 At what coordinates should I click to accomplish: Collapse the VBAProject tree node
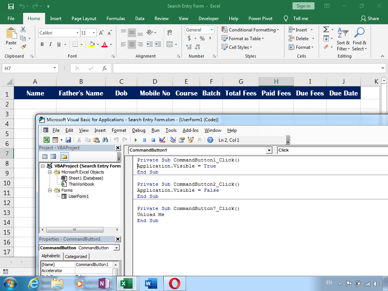(42, 166)
